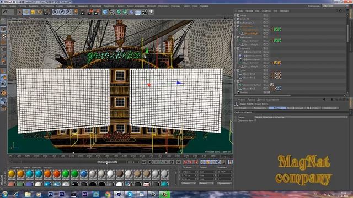Viewport: 353px width, 198px height.
Task: Click search magnifier in Object Manager
Action: click(x=337, y=11)
